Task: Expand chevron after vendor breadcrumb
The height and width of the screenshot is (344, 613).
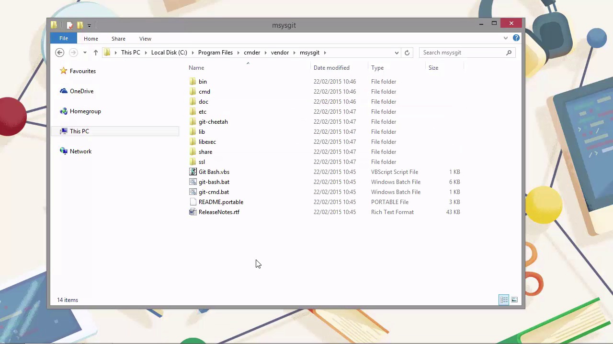Action: (x=294, y=53)
